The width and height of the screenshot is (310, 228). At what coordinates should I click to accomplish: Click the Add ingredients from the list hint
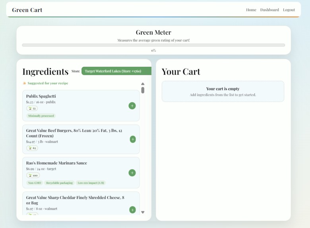click(223, 95)
